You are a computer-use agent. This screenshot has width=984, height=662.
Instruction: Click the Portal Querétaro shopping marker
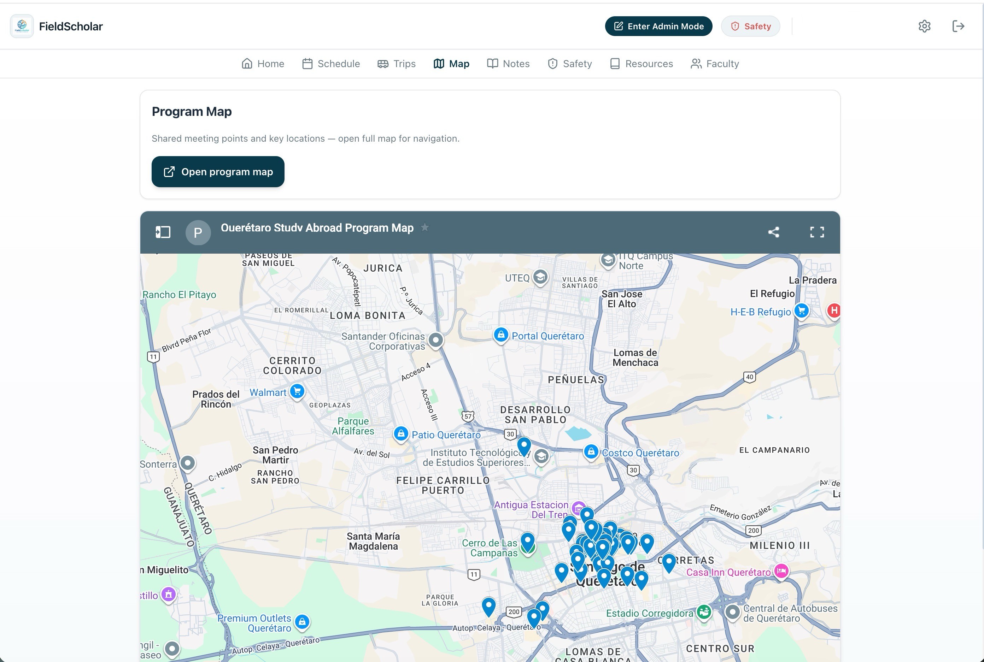(x=500, y=335)
